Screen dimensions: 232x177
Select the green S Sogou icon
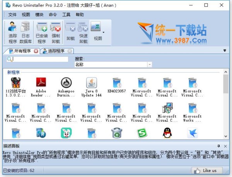point(142,133)
